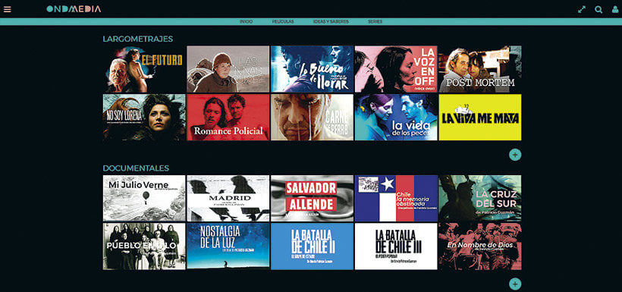
Task: Open La Vida Me Mata yellow thumbnail
Action: pyautogui.click(x=480, y=118)
